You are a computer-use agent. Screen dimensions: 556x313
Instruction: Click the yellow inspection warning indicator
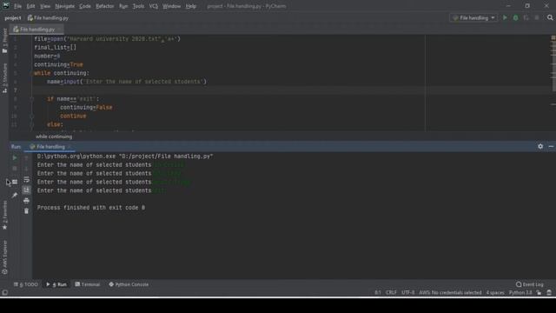pyautogui.click(x=553, y=37)
